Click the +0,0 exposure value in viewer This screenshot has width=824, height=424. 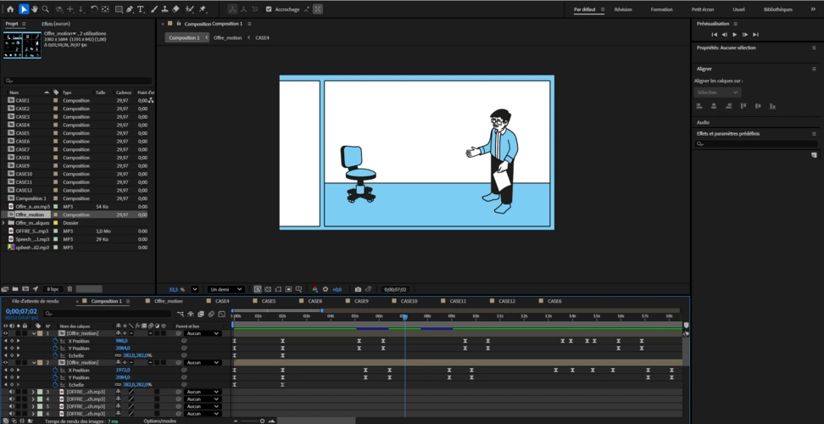pyautogui.click(x=337, y=289)
